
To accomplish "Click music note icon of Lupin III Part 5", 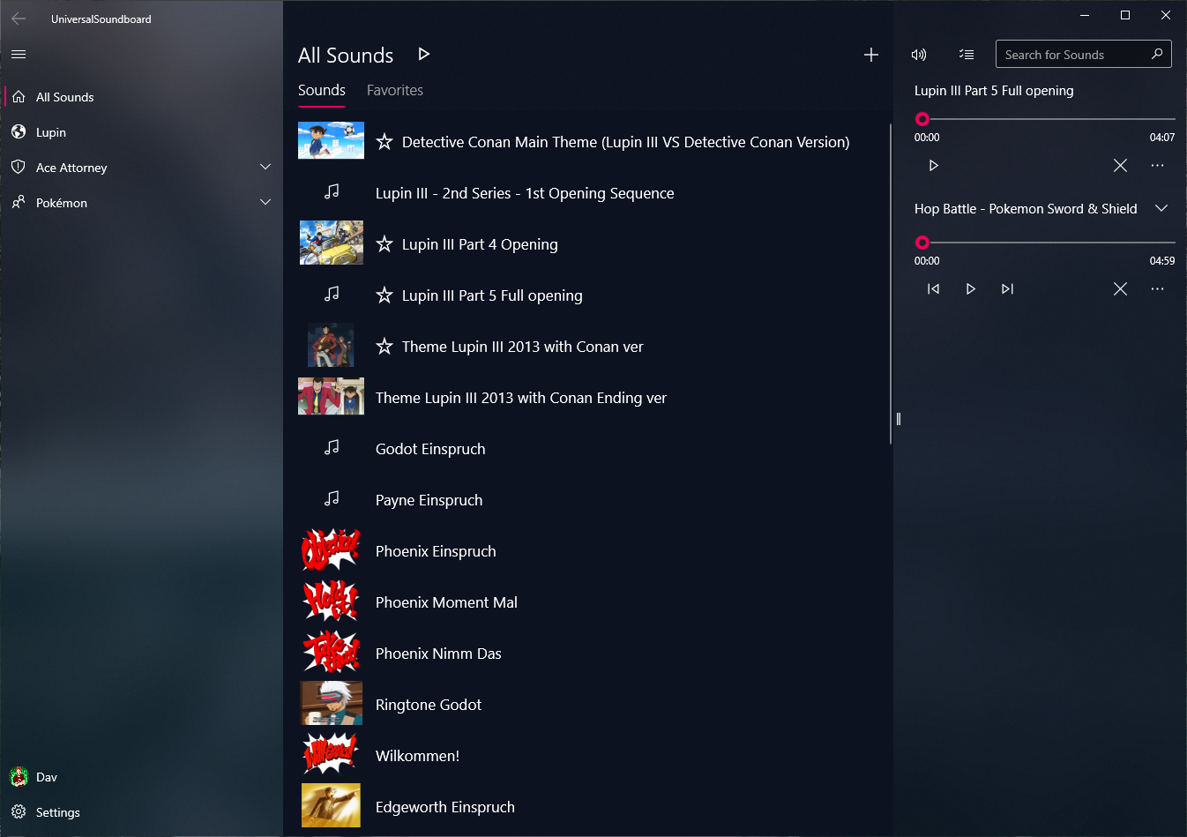I will 332,294.
